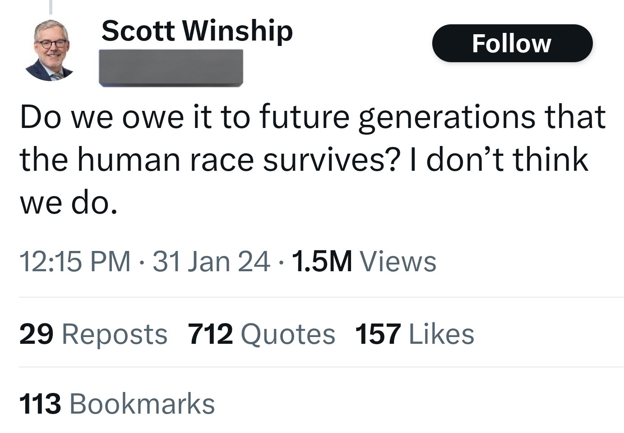Viewport: 624px width, 433px height.
Task: Click the 31 Jan 24 date
Action: click(212, 261)
